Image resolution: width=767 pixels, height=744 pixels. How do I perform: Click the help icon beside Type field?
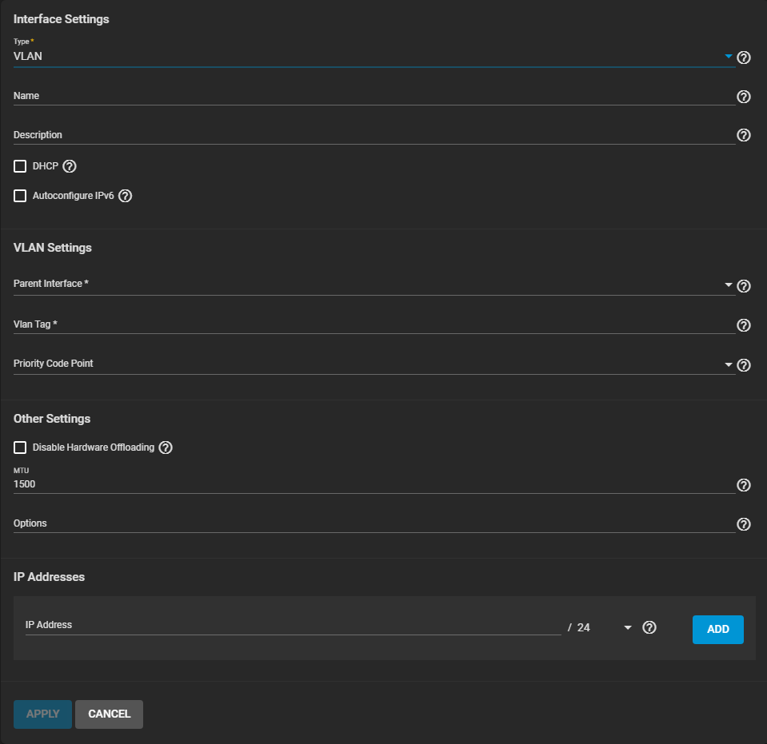[743, 58]
